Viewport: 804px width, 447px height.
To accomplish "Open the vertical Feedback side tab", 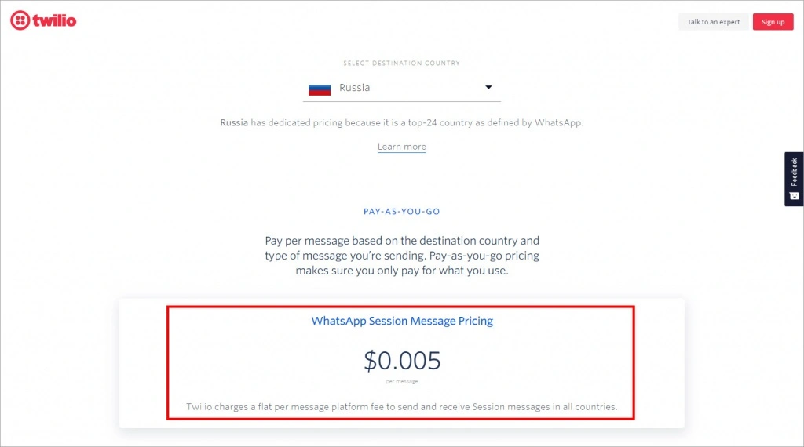I will coord(794,179).
